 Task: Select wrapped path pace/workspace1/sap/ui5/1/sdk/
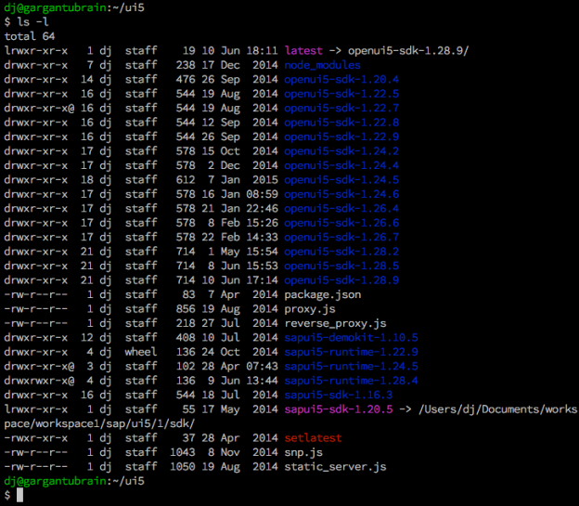tap(99, 423)
